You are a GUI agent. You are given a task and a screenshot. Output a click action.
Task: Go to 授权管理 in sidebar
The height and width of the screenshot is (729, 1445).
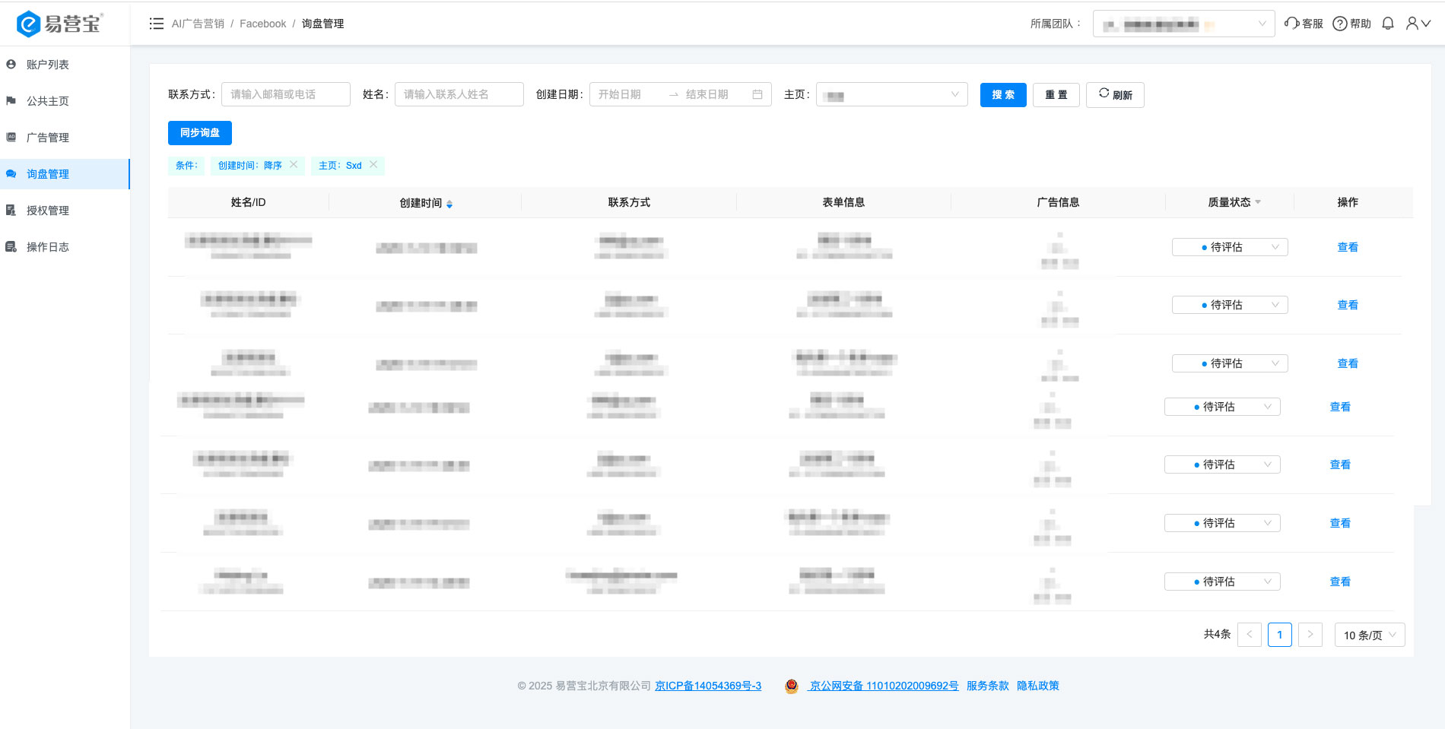pyautogui.click(x=47, y=211)
